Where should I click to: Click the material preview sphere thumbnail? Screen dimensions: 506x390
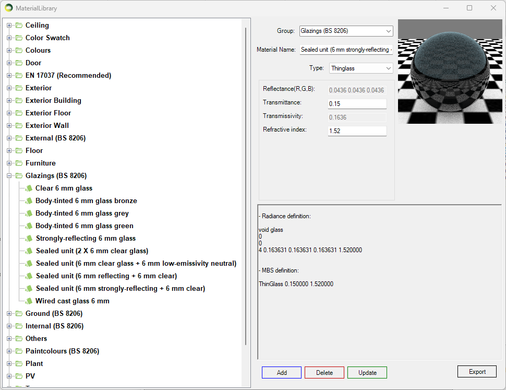(x=450, y=72)
